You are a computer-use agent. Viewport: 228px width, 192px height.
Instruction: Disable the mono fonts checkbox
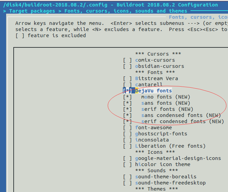click(127, 97)
